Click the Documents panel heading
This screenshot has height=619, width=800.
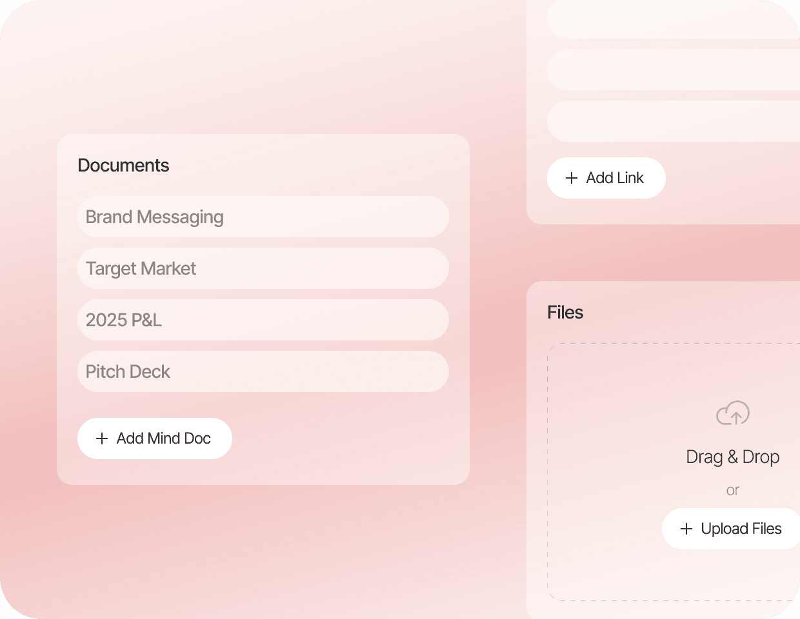point(123,165)
